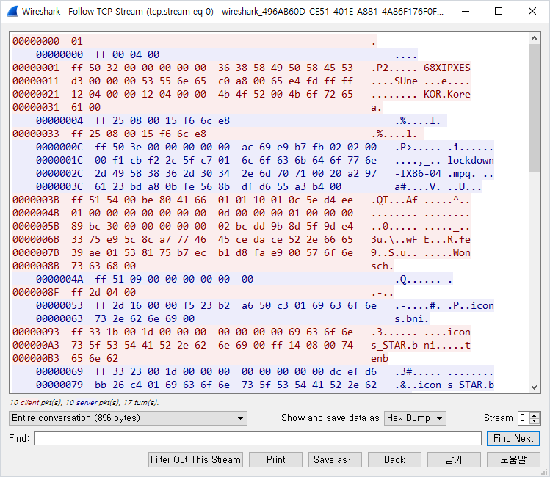This screenshot has height=477, width=550.
Task: Minimize the Follow TCP Stream window
Action: (466, 11)
